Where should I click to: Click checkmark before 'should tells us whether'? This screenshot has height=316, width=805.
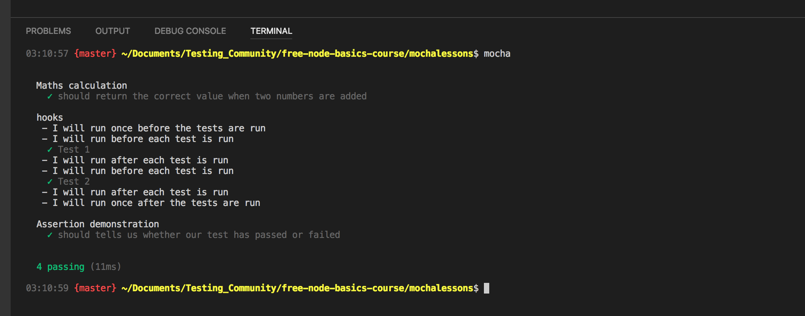click(50, 235)
